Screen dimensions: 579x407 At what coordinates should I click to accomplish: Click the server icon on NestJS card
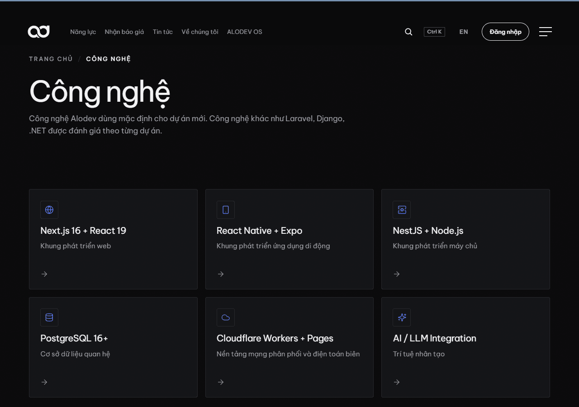[x=402, y=210]
